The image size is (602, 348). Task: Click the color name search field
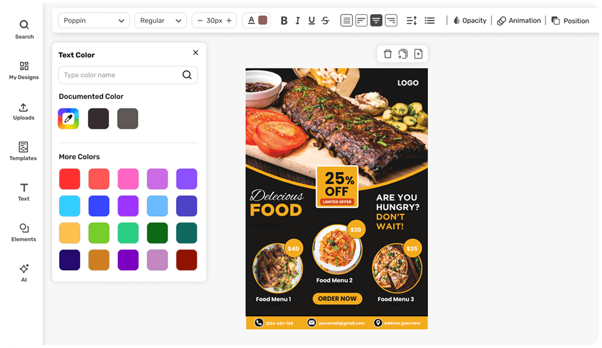point(117,75)
